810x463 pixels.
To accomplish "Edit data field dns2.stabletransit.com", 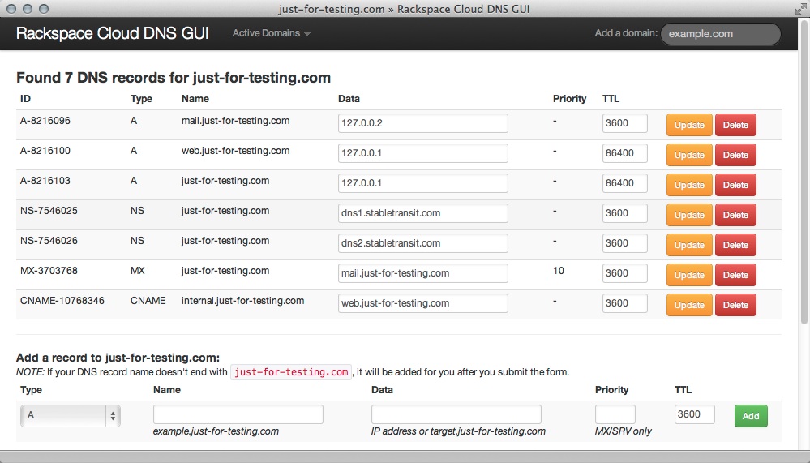I will tap(423, 243).
